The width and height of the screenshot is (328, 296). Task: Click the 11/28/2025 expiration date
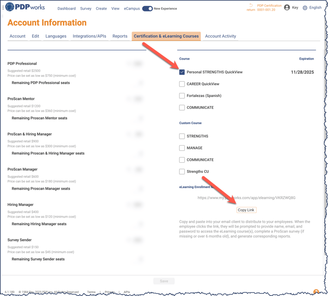coord(302,72)
